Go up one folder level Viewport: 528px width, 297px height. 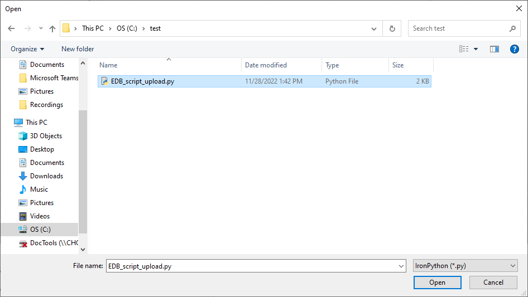(x=52, y=28)
